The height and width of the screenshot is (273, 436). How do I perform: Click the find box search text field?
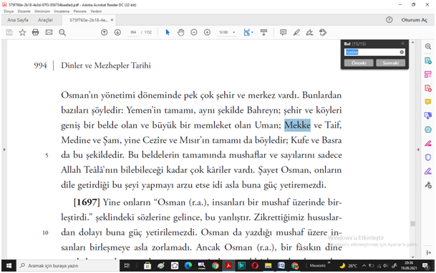372,52
